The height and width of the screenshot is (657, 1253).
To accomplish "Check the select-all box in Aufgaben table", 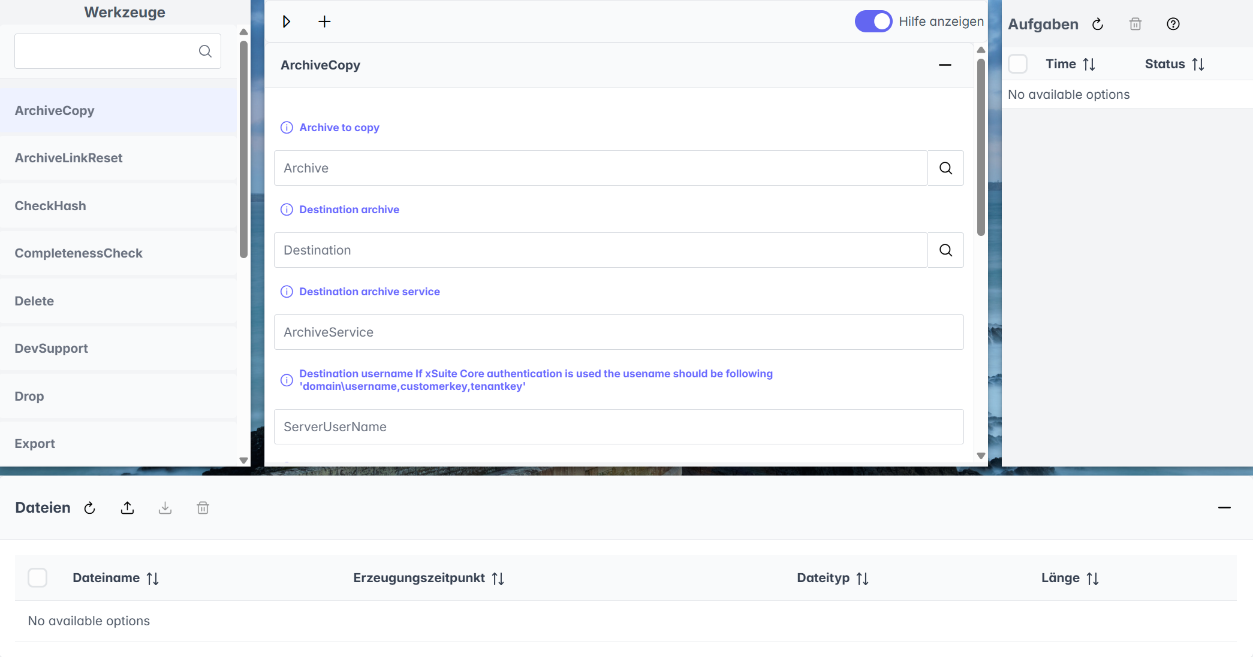I will click(x=1017, y=64).
